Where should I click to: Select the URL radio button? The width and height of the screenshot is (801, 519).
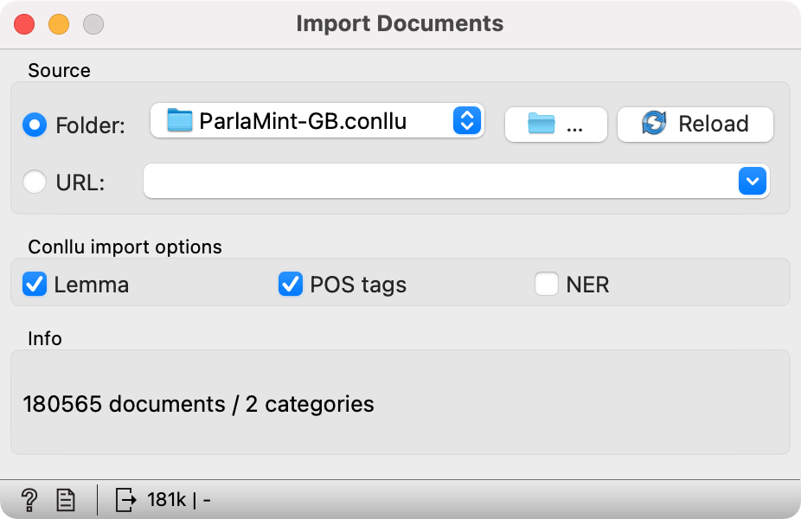click(35, 183)
